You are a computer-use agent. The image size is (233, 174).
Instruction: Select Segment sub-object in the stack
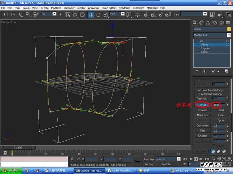pos(206,48)
